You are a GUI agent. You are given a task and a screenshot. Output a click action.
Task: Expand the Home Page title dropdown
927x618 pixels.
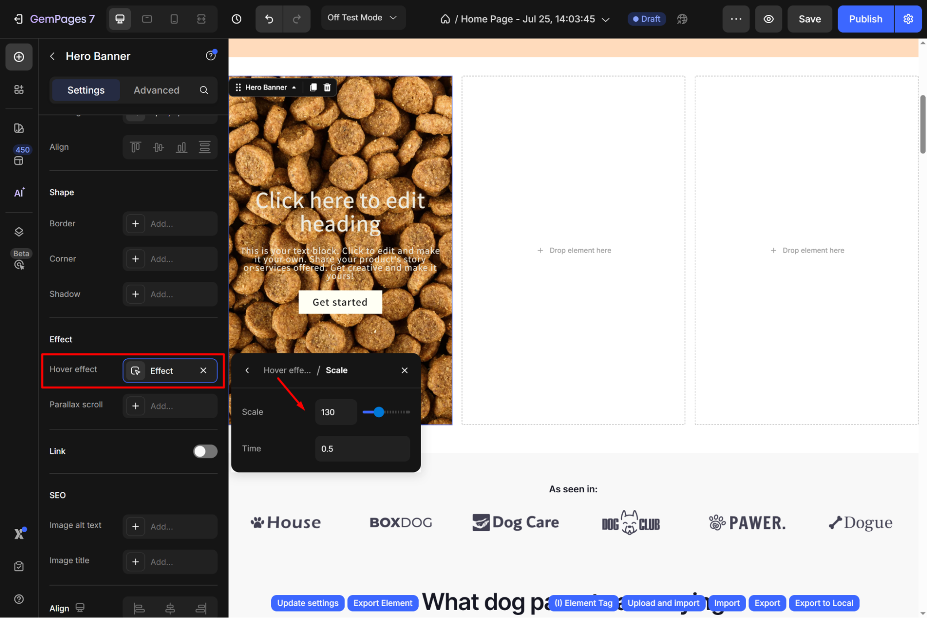coord(606,19)
